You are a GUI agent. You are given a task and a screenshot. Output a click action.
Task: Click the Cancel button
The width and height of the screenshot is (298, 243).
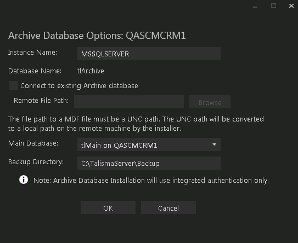(x=168, y=208)
